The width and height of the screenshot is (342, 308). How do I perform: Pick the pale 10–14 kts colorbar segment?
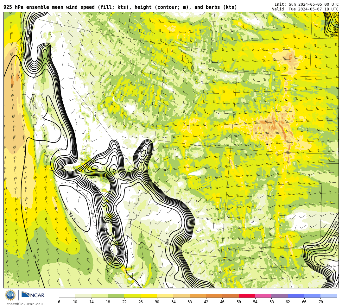pos(83,296)
